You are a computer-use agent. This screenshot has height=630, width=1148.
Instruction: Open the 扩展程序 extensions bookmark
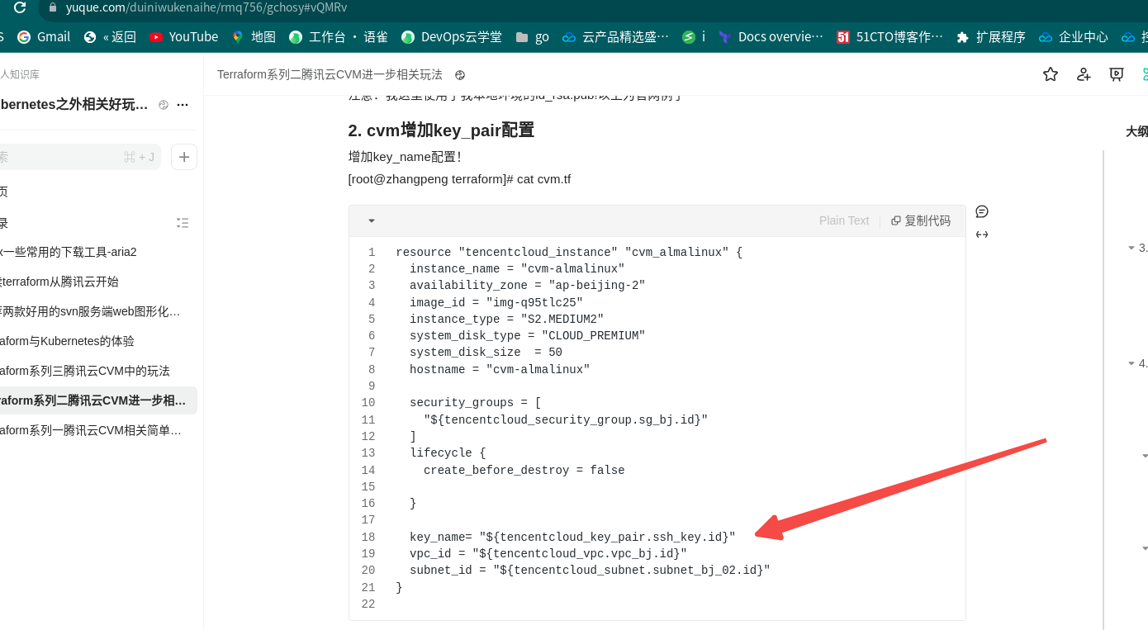[990, 36]
